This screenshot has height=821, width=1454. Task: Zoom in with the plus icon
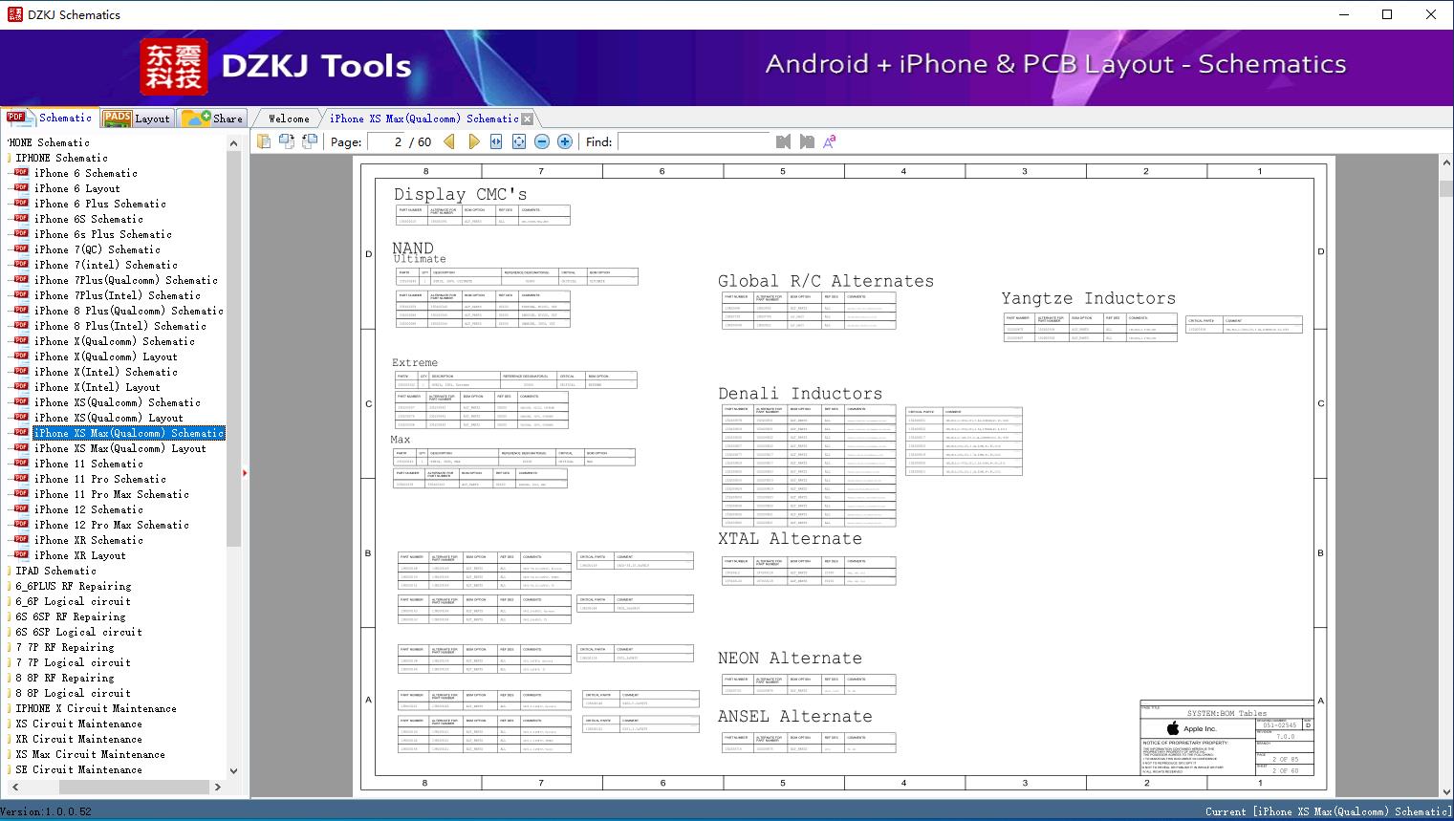pos(565,141)
